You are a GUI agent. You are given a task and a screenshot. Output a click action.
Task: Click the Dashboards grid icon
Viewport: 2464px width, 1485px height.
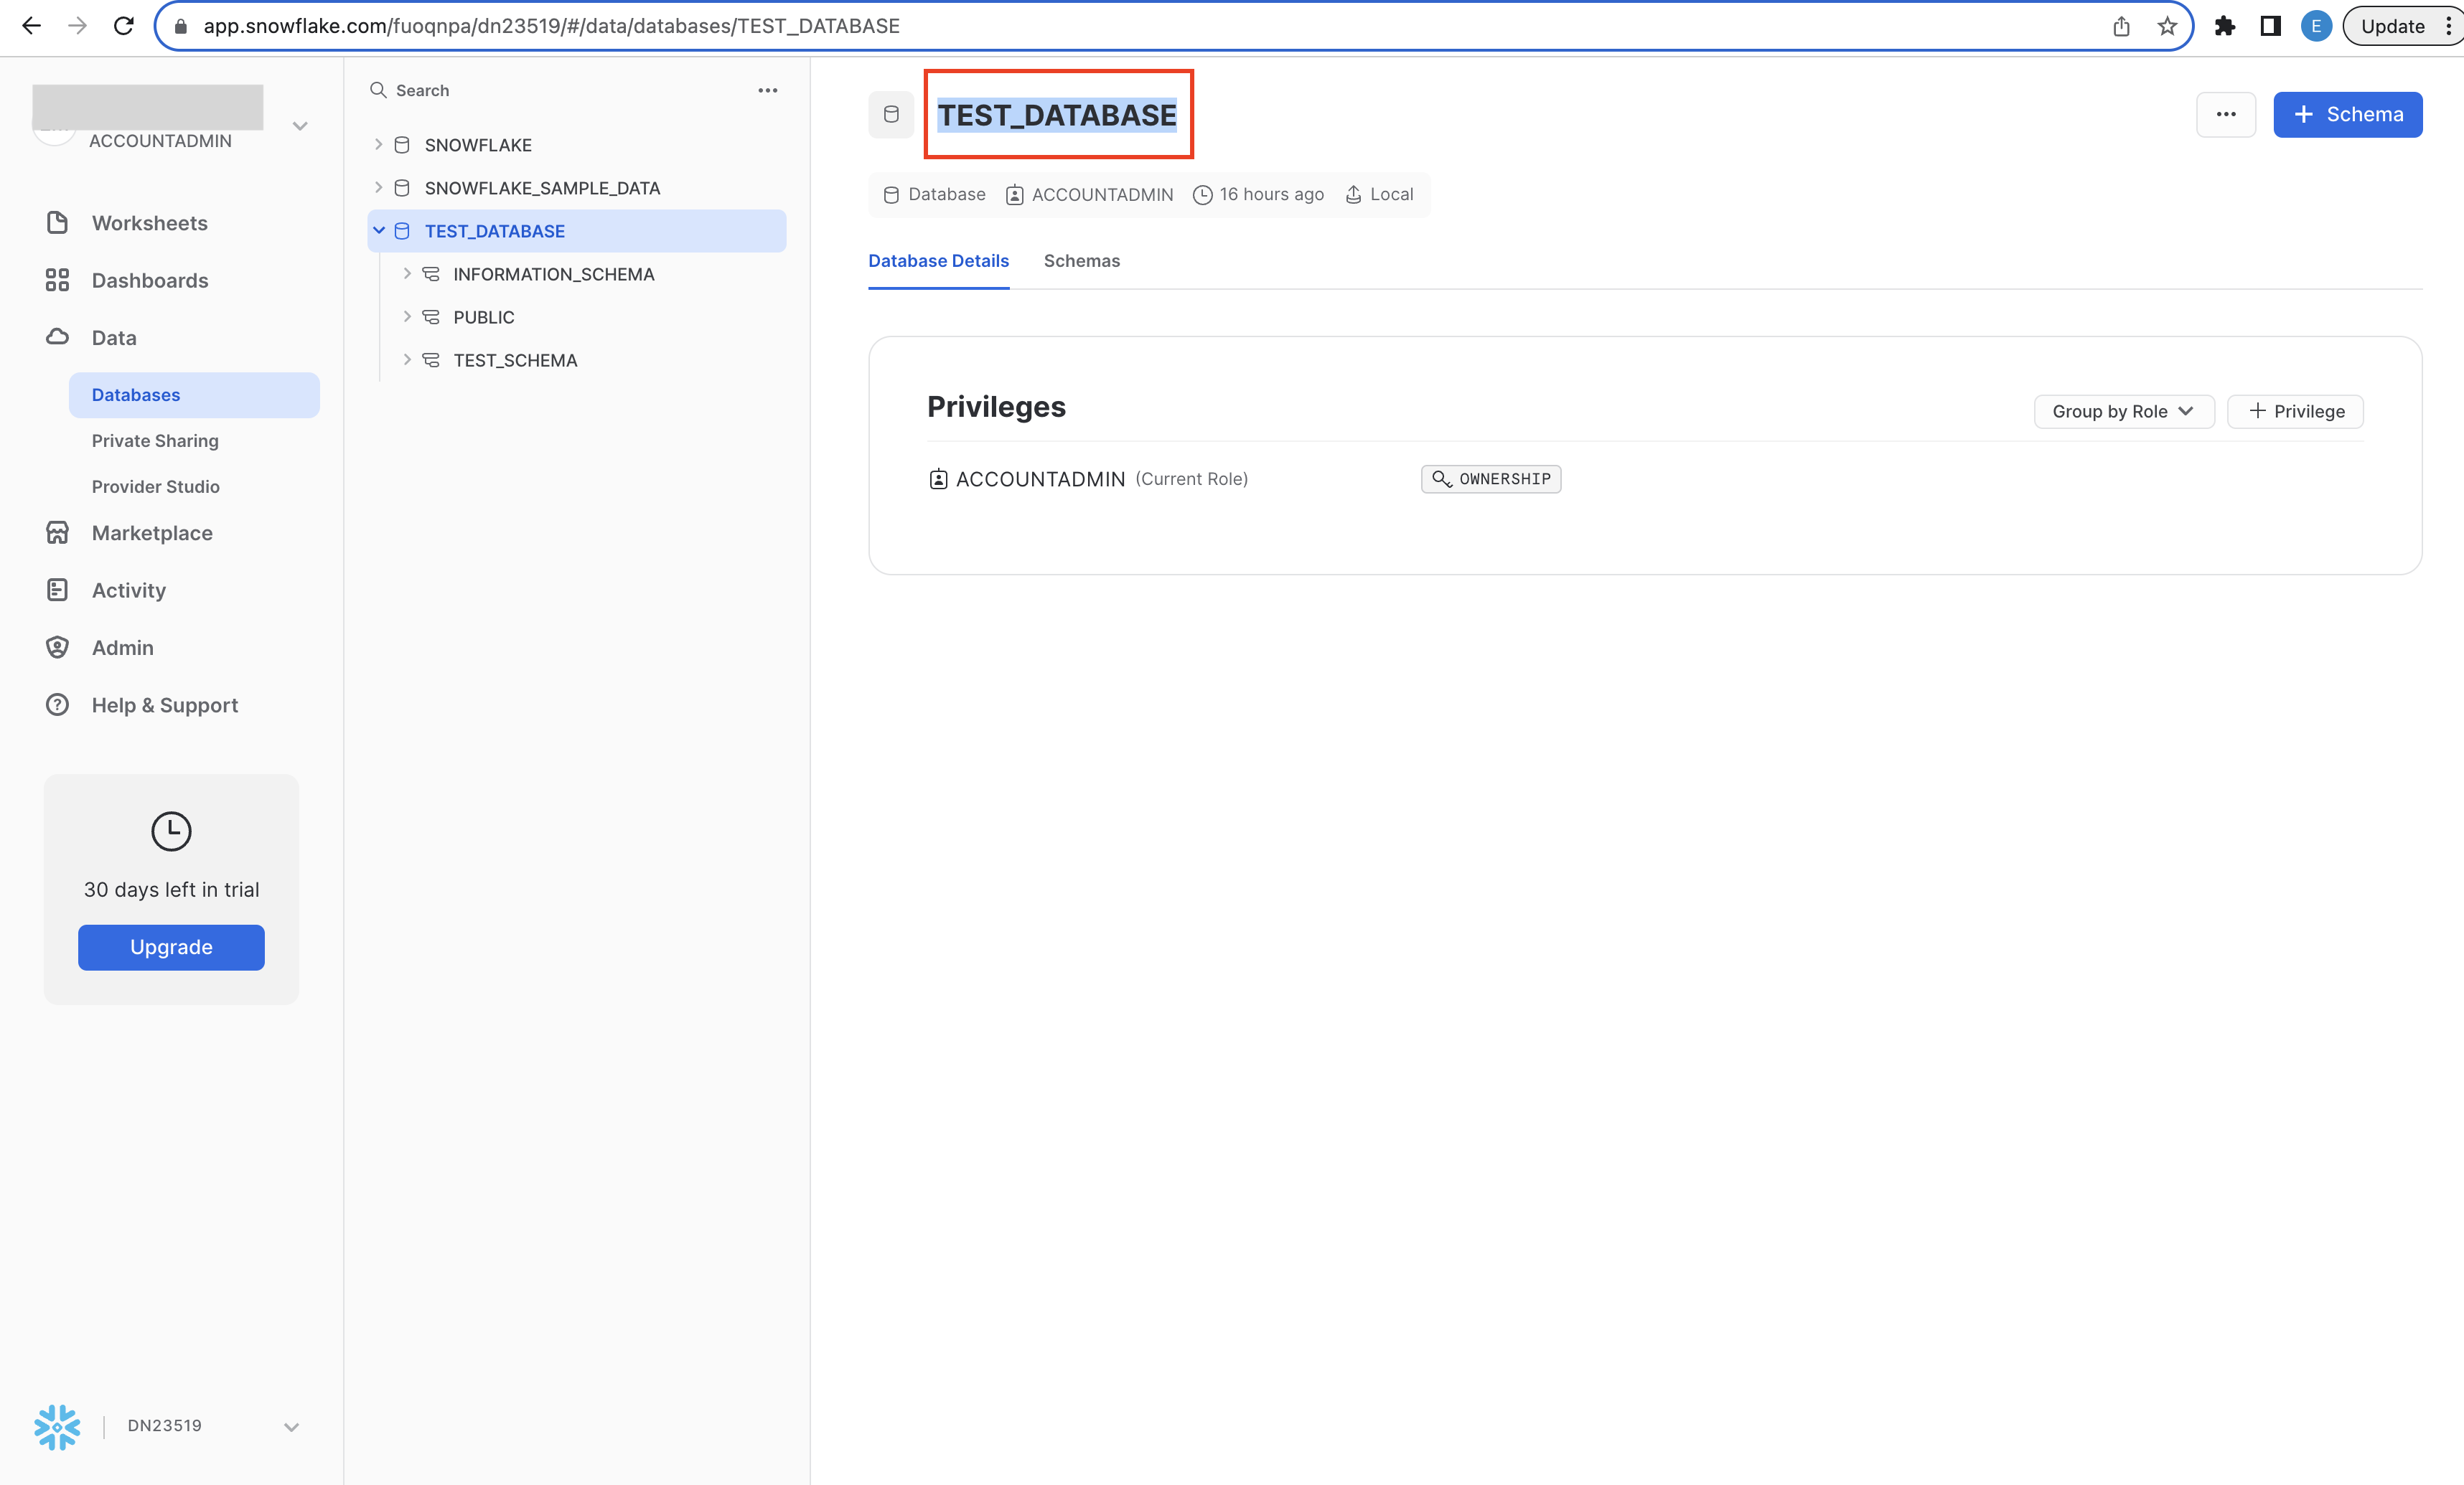(x=57, y=280)
